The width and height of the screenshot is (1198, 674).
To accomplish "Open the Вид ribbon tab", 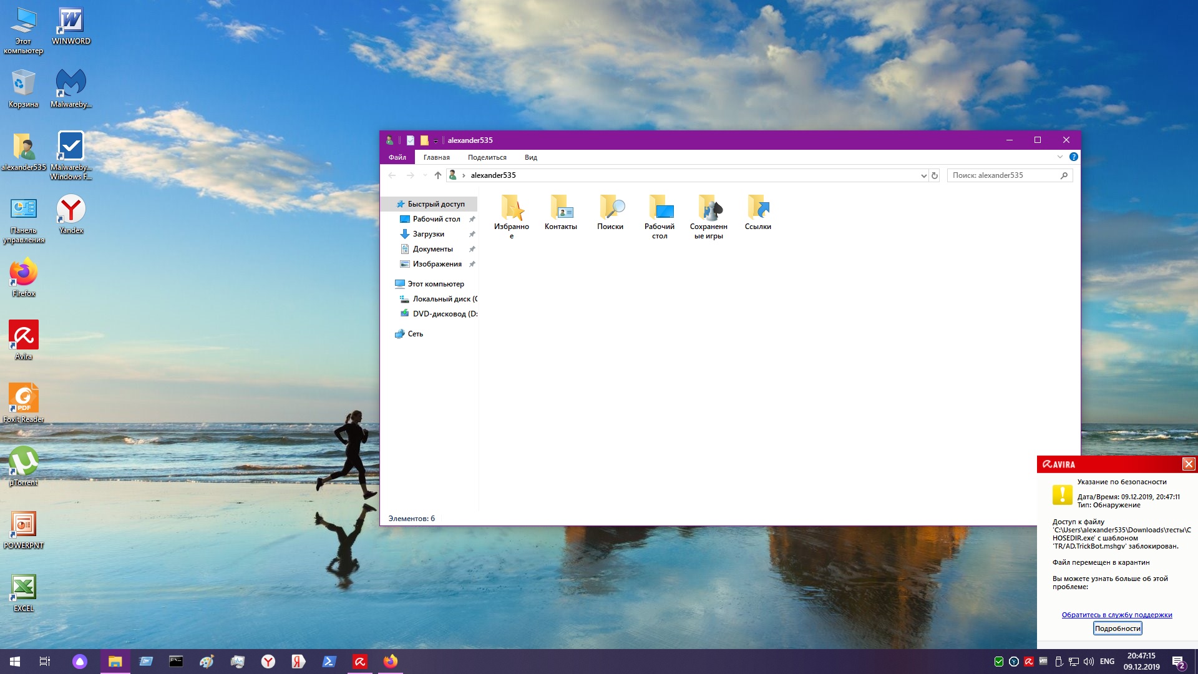I will tap(530, 157).
